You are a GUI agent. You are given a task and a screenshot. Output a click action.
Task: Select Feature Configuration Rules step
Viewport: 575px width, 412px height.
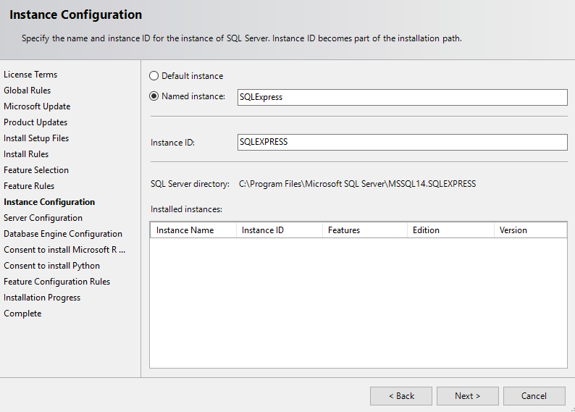point(56,282)
